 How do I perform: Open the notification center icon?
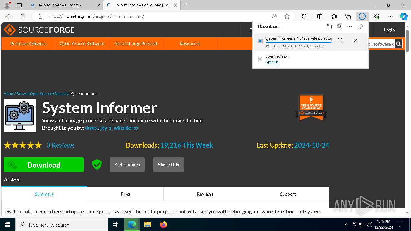(400, 225)
